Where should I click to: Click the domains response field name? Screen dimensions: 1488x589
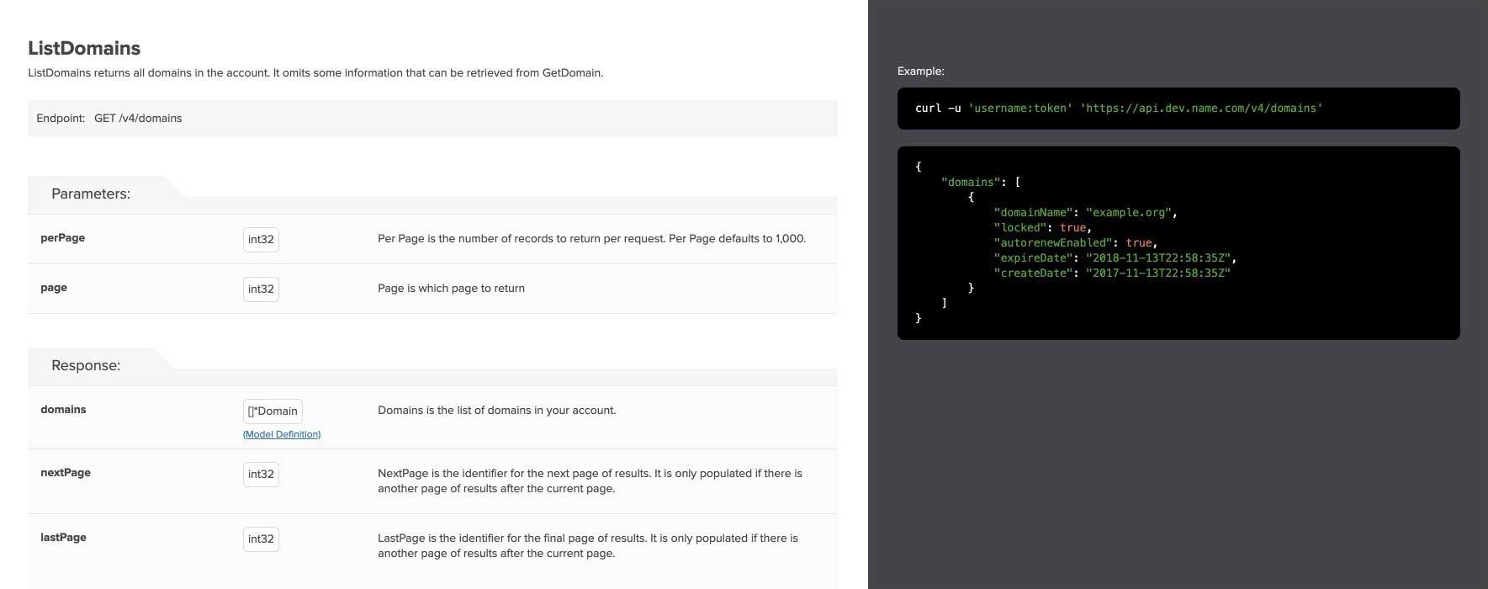pos(63,410)
